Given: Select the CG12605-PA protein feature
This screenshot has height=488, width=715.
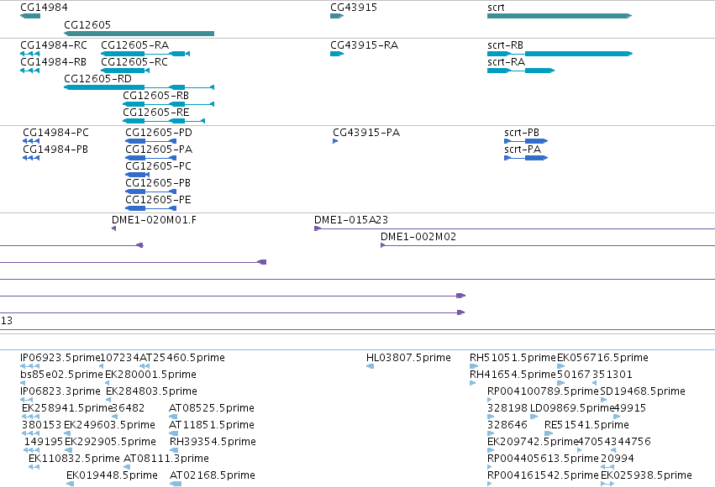Looking at the screenshot, I should 151,158.
